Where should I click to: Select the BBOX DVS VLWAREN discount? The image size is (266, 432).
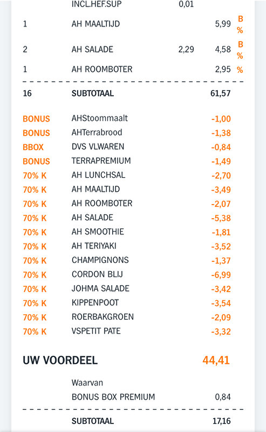coord(127,147)
